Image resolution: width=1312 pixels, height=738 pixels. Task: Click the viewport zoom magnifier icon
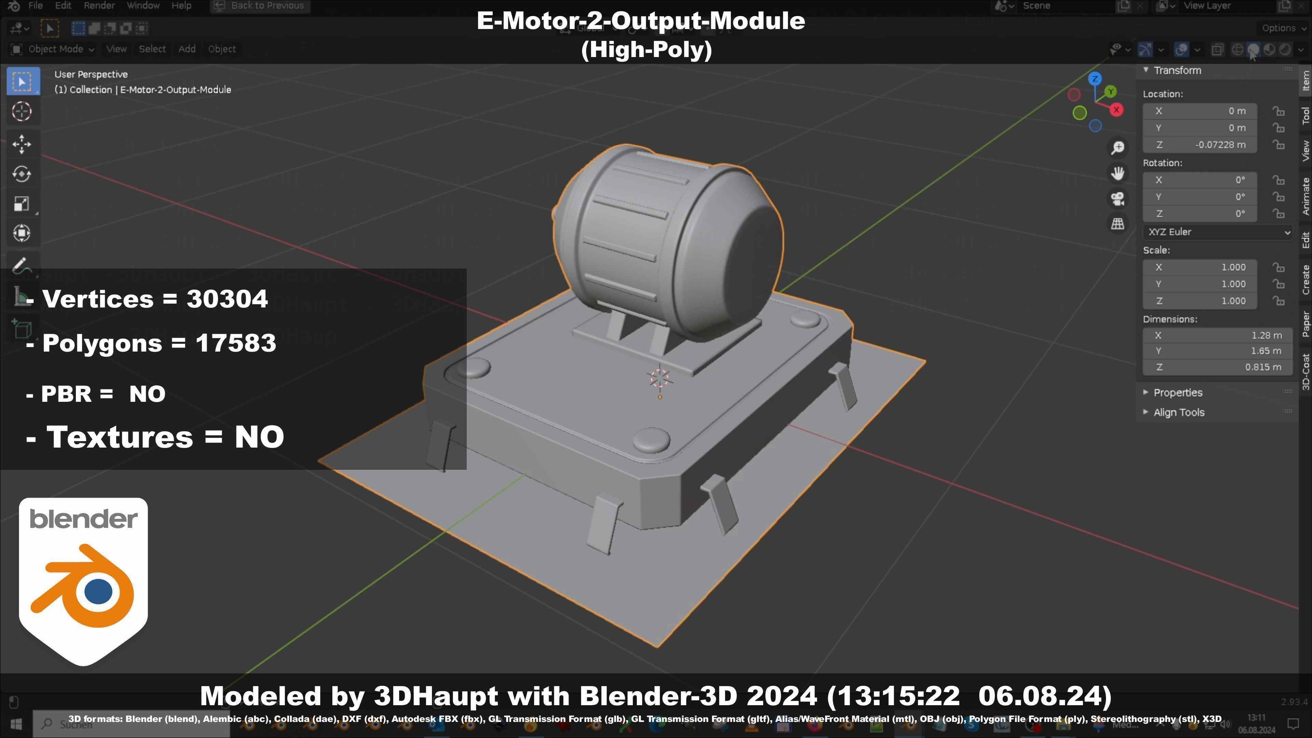1118,148
